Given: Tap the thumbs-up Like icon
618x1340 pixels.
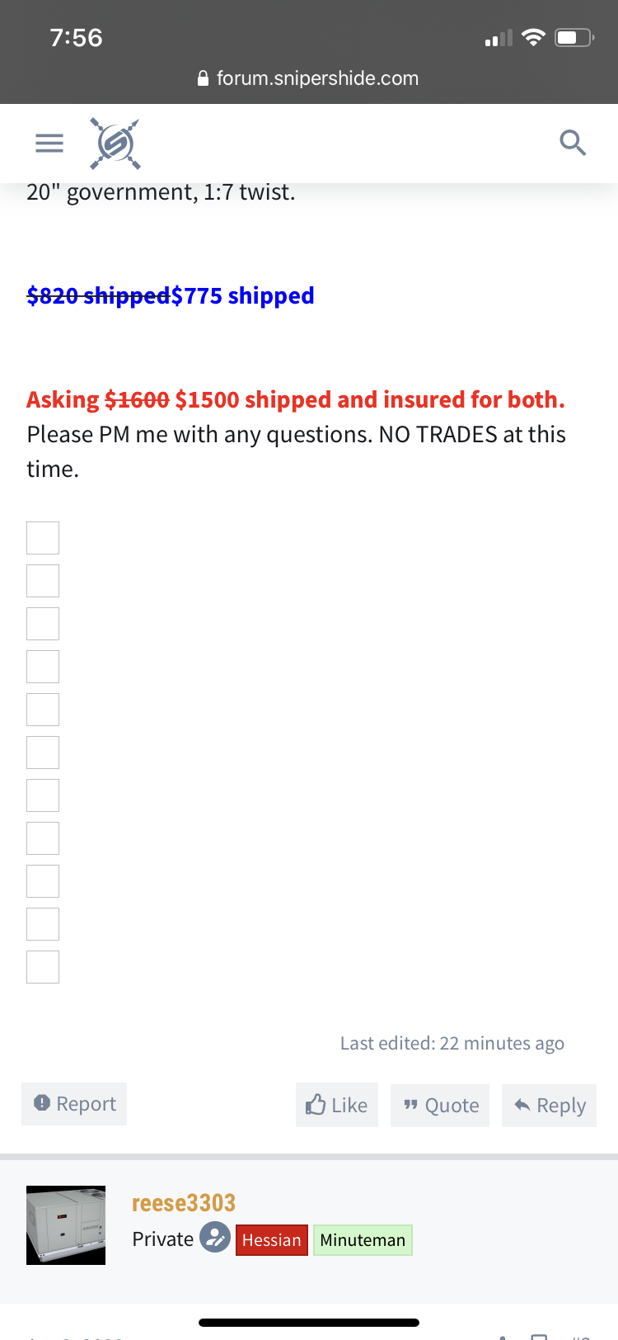Looking at the screenshot, I should coord(316,1104).
